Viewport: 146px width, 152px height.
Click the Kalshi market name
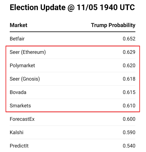(x=17, y=132)
